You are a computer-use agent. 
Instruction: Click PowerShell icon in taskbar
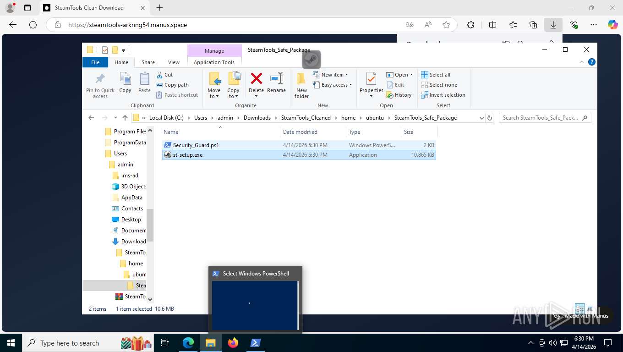point(255,343)
